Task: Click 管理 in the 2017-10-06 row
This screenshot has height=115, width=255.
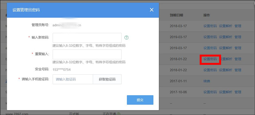Action: point(238,92)
